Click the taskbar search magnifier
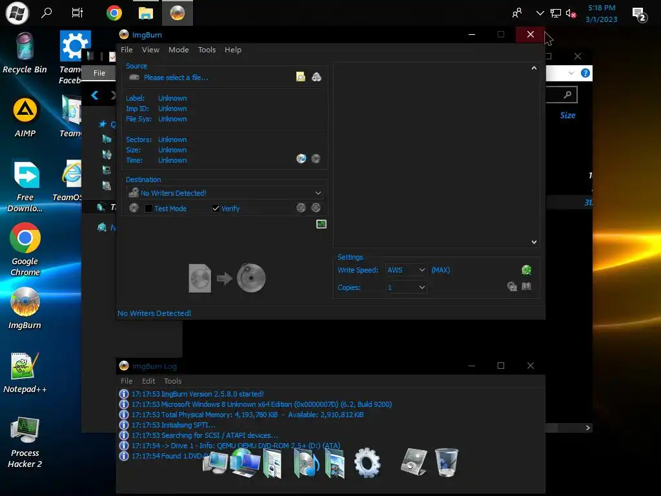 46,13
